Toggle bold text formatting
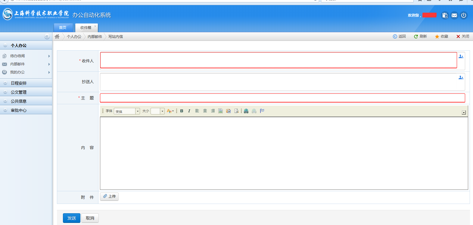 (x=182, y=111)
